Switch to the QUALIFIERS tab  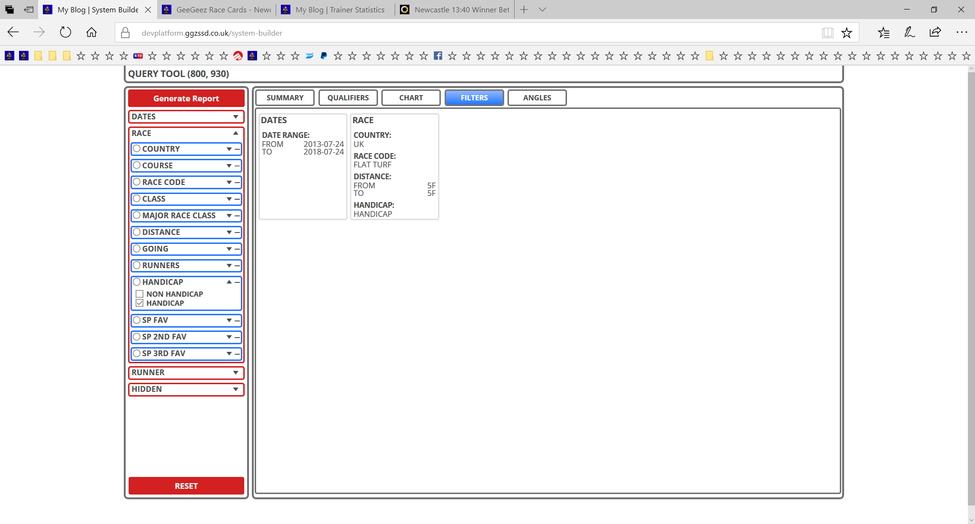point(348,97)
